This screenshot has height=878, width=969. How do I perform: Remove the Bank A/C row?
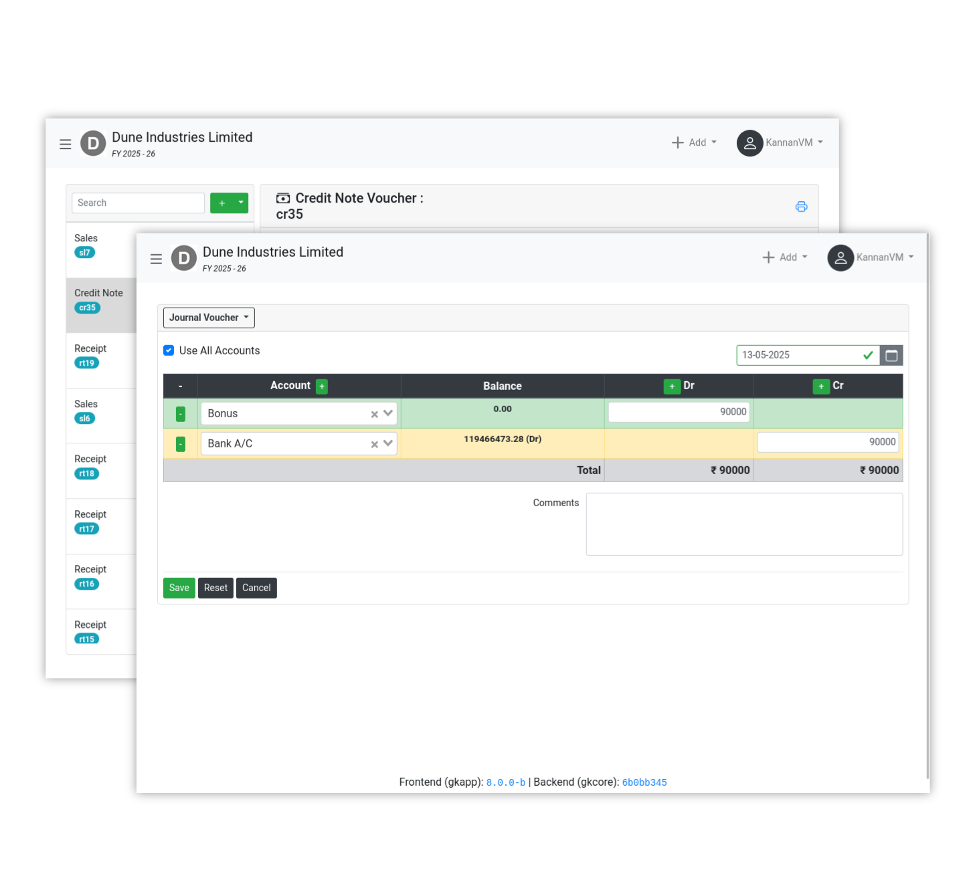(181, 444)
